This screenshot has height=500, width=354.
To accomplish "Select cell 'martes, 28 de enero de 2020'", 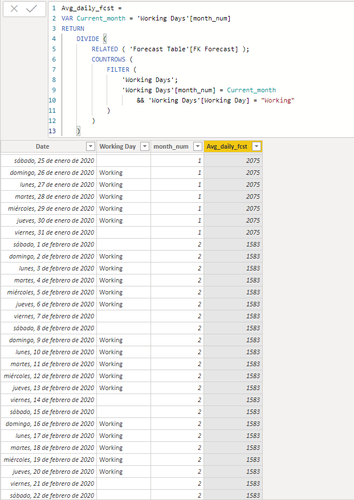I will click(x=48, y=196).
